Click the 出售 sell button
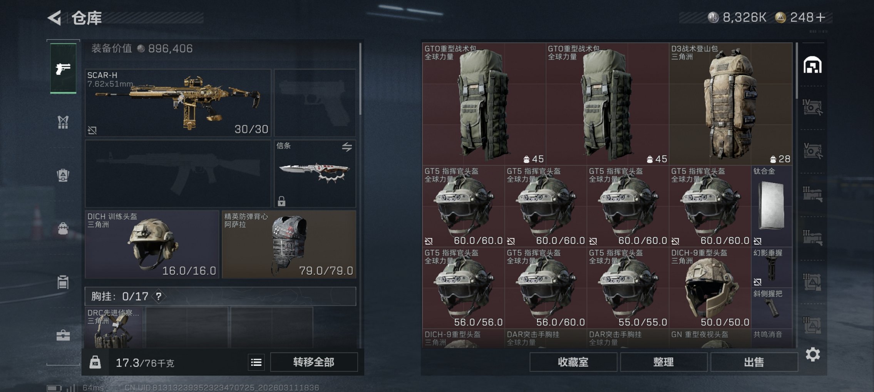The height and width of the screenshot is (392, 874). point(754,362)
